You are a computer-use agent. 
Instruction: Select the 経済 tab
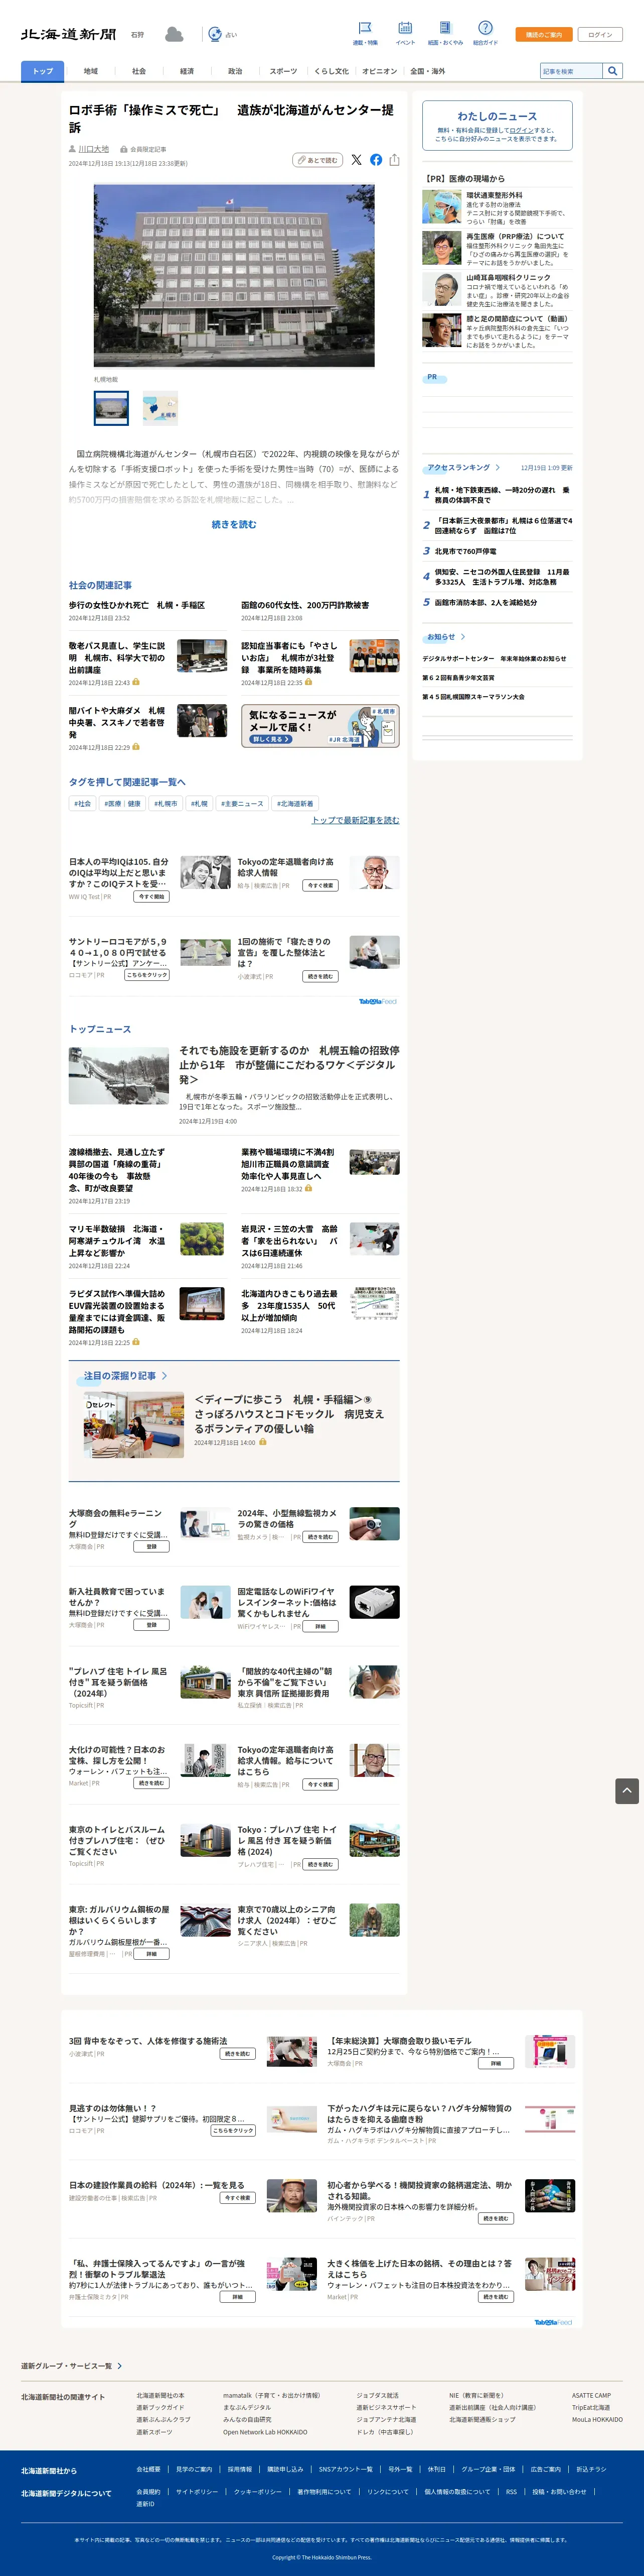[x=187, y=71]
